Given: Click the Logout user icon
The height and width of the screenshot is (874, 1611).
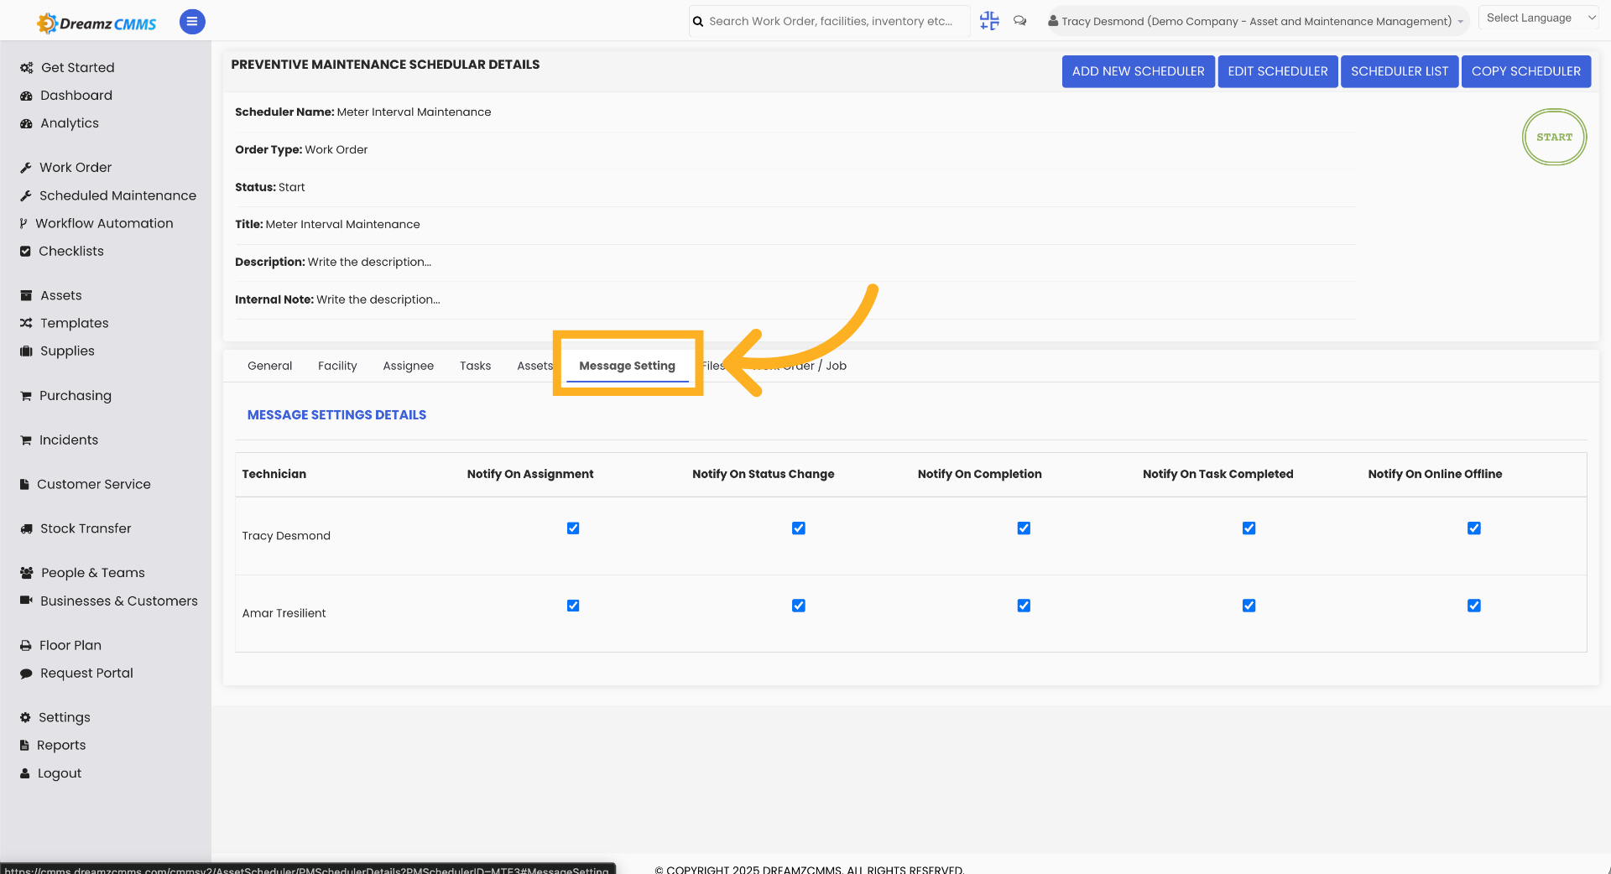Looking at the screenshot, I should tap(25, 773).
